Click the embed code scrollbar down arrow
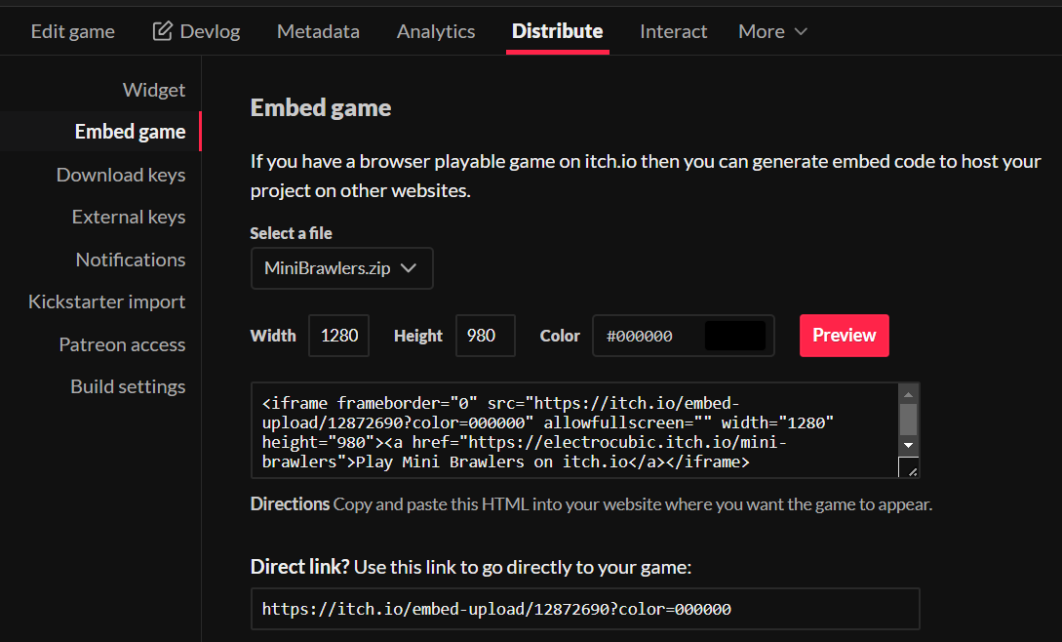The height and width of the screenshot is (642, 1062). (x=908, y=446)
